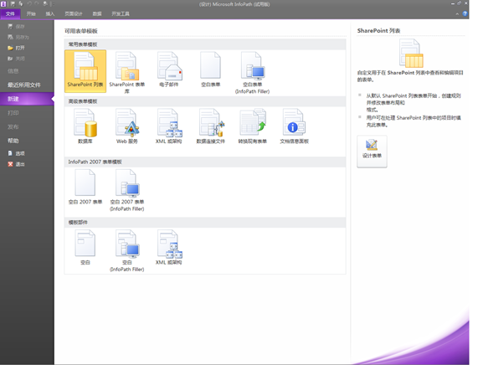Select the Web 服务 template icon
The width and height of the screenshot is (478, 365).
point(127,126)
